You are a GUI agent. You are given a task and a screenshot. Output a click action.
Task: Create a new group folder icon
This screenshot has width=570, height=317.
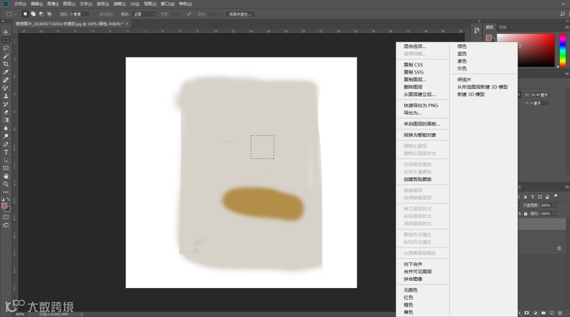point(544,313)
